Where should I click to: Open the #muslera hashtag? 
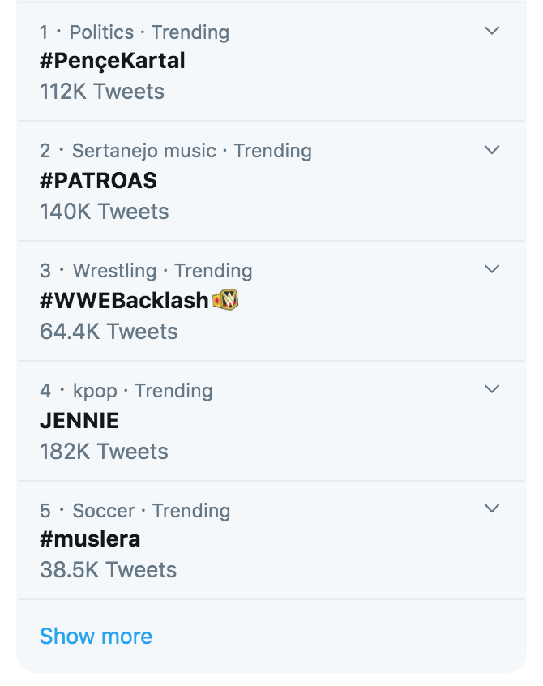click(90, 539)
